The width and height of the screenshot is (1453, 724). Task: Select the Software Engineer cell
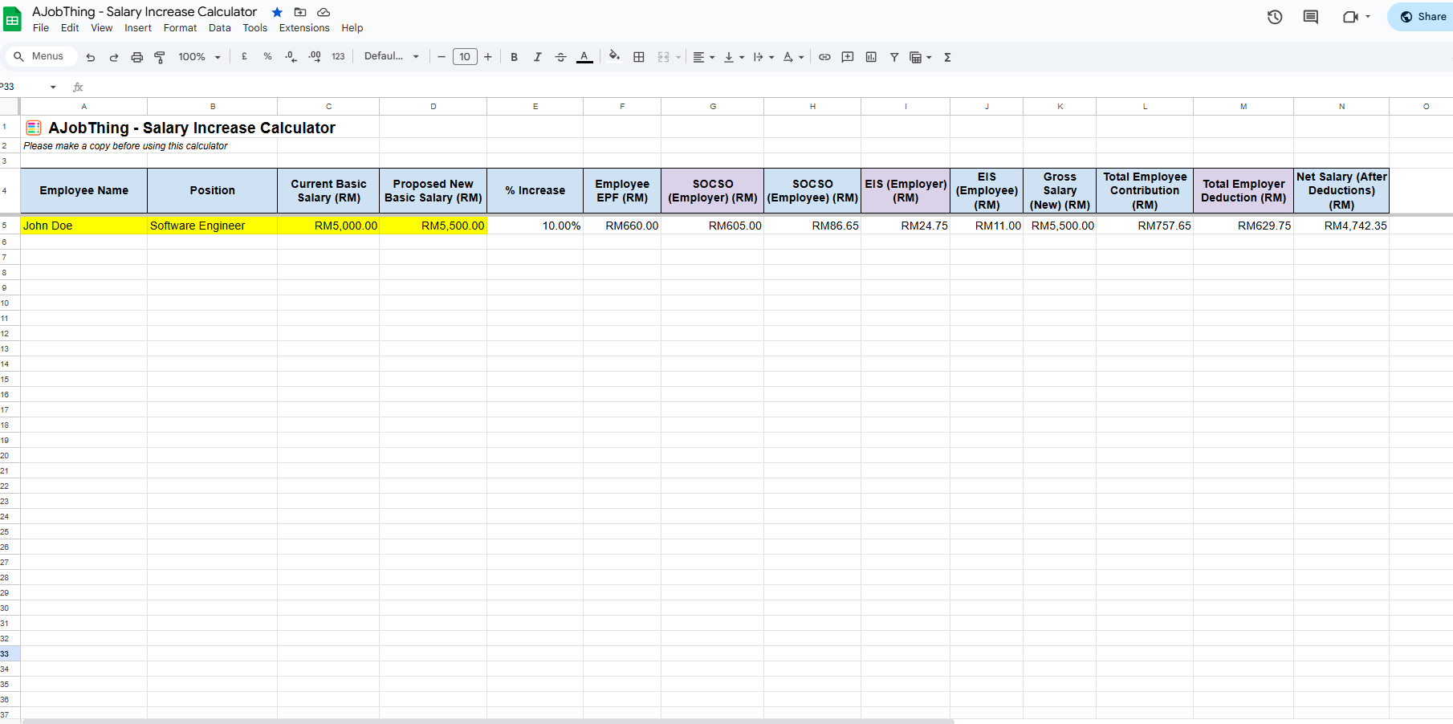click(212, 226)
